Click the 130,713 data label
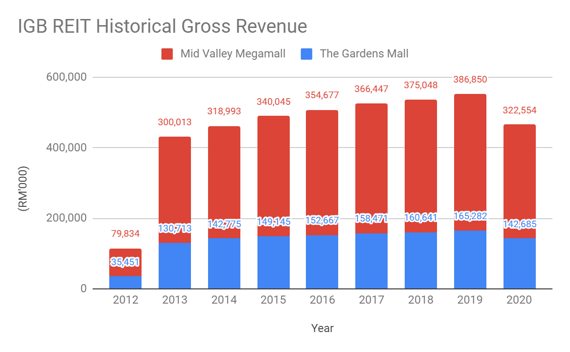Screen dimensions: 570x352 click(175, 229)
